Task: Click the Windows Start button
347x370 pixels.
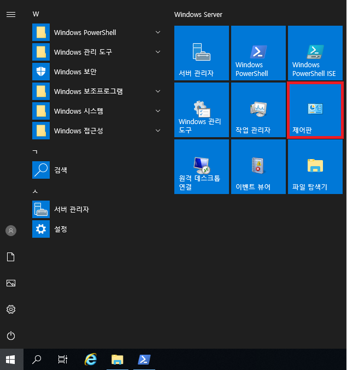Action: [x=10, y=360]
